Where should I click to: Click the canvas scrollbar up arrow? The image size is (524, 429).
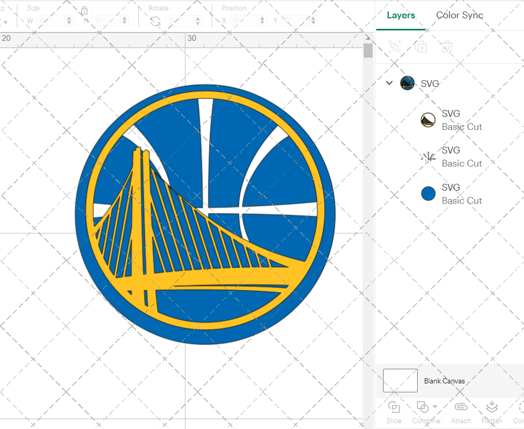click(368, 37)
